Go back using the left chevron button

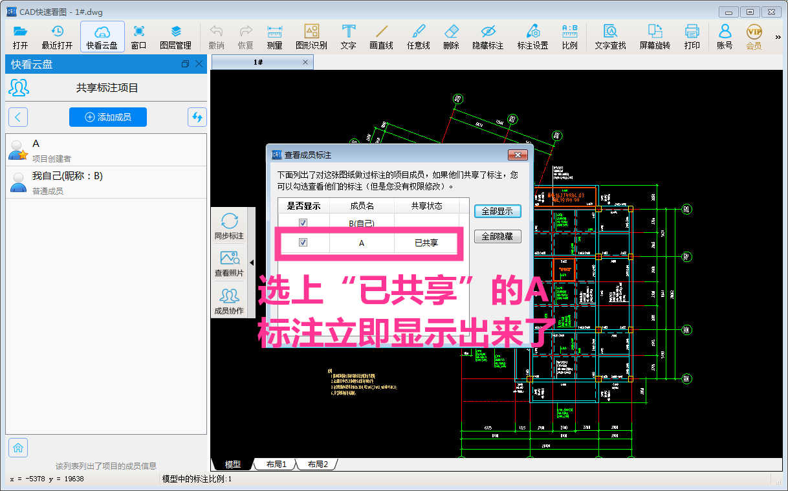point(18,117)
